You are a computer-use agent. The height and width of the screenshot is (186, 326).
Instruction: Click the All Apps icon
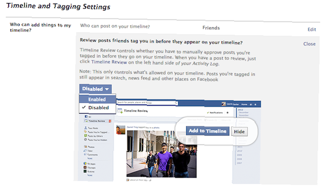tap(85, 163)
